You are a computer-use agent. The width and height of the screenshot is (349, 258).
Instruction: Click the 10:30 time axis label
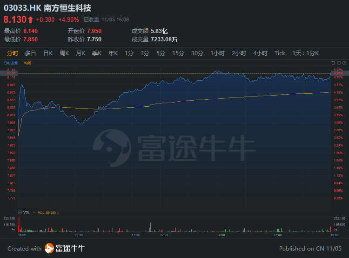coord(79,235)
